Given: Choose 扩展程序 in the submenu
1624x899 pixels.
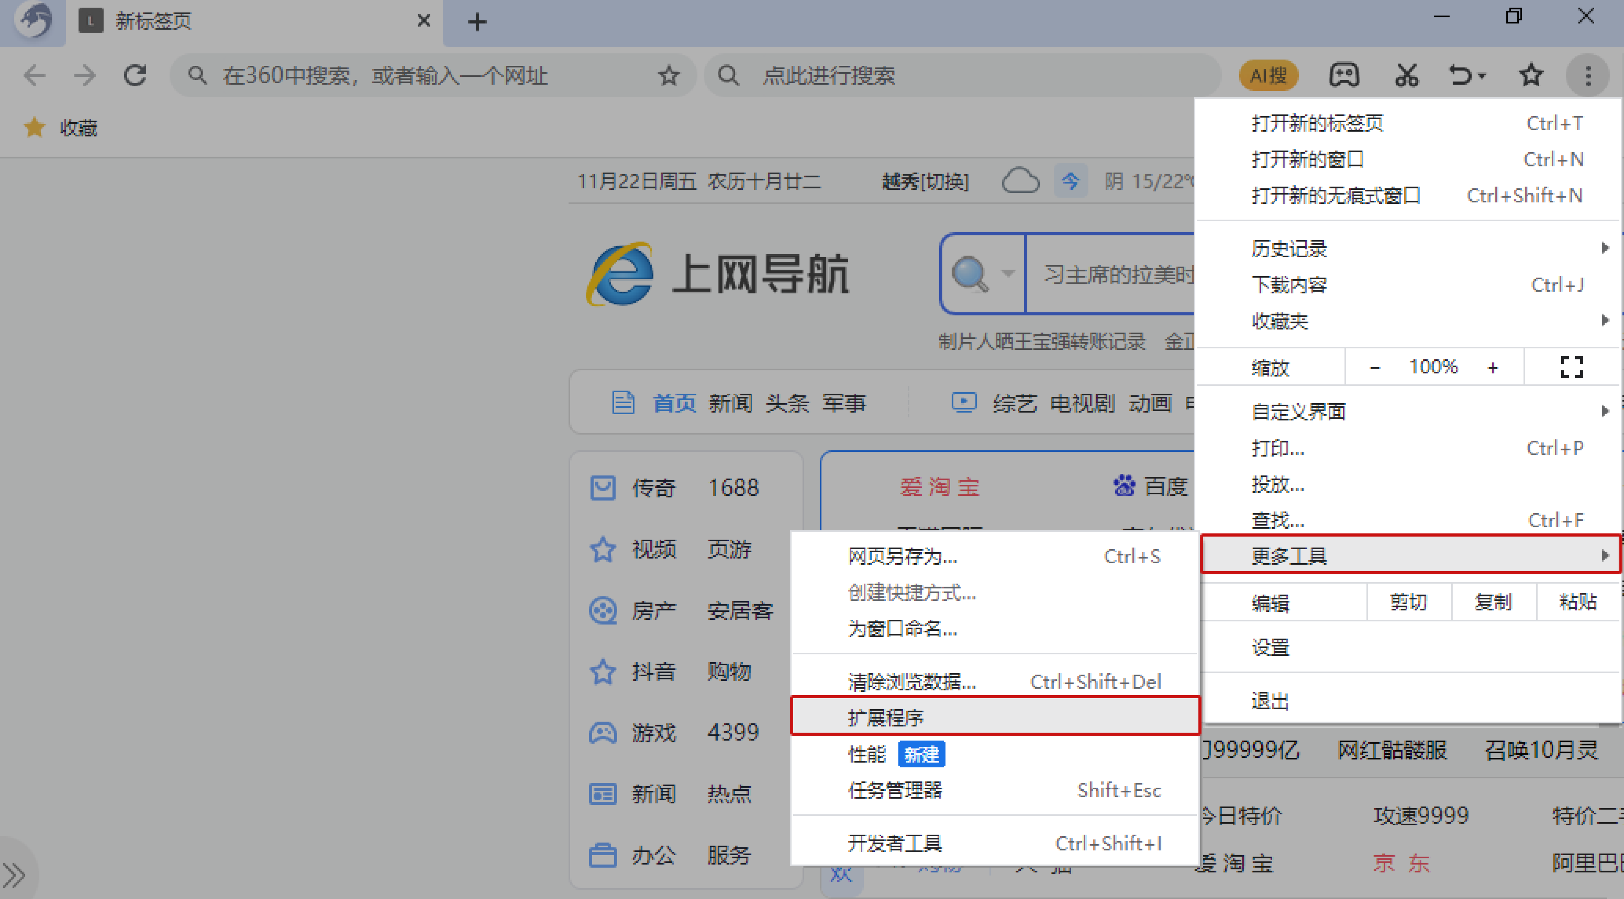Looking at the screenshot, I should pos(995,716).
